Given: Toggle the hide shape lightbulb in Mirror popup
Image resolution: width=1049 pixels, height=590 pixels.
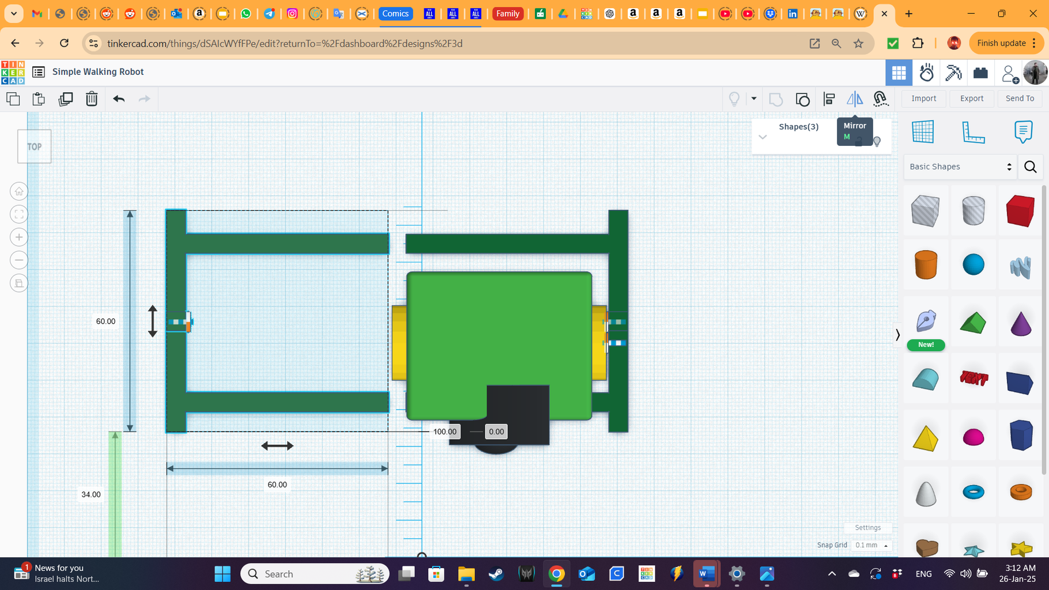Looking at the screenshot, I should click(x=877, y=141).
